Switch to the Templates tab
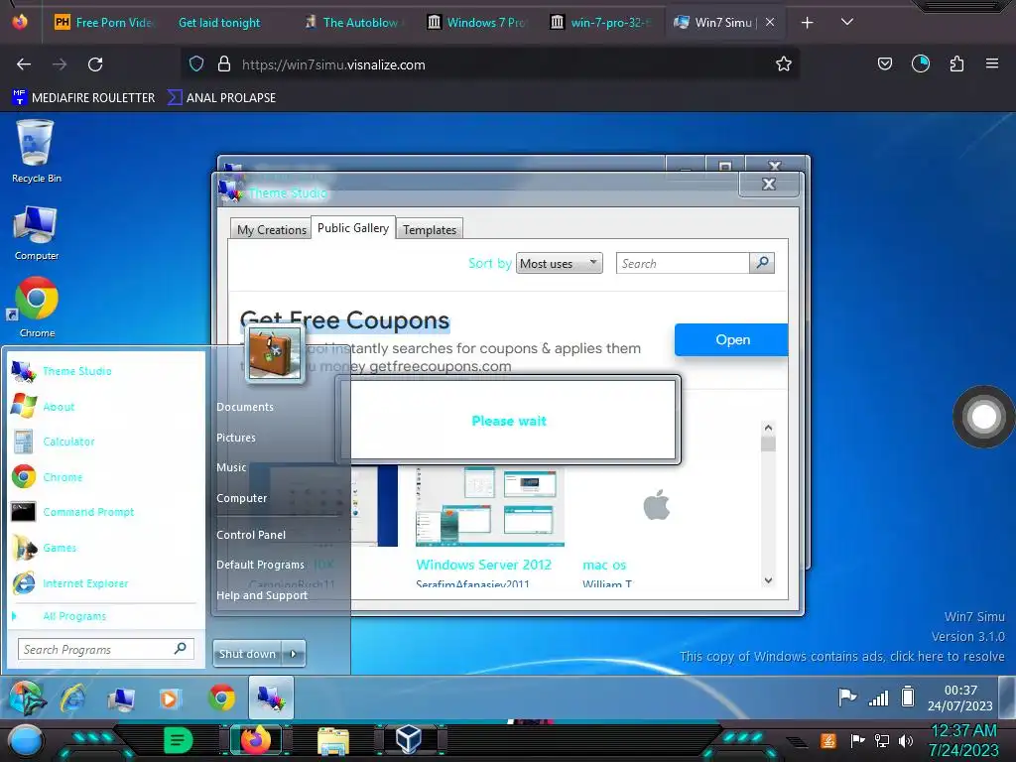 pos(430,229)
